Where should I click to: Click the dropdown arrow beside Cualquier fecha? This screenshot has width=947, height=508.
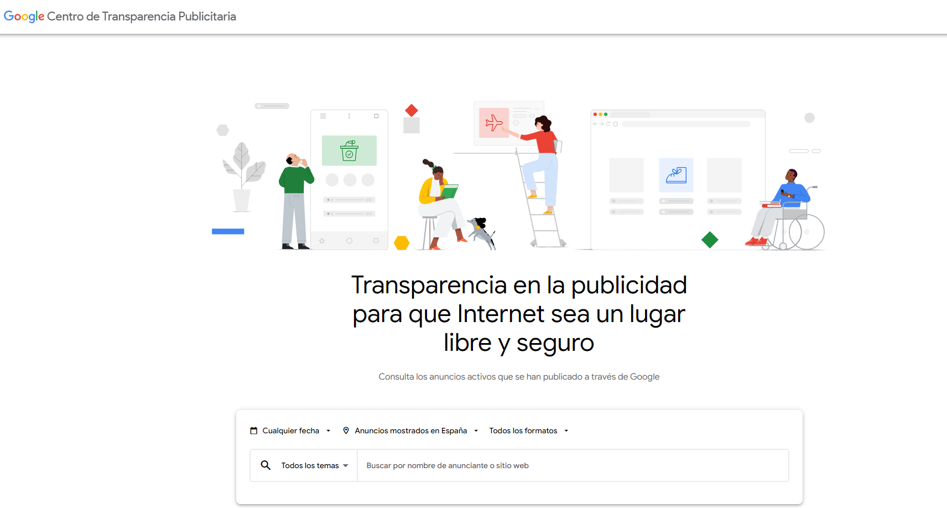328,431
